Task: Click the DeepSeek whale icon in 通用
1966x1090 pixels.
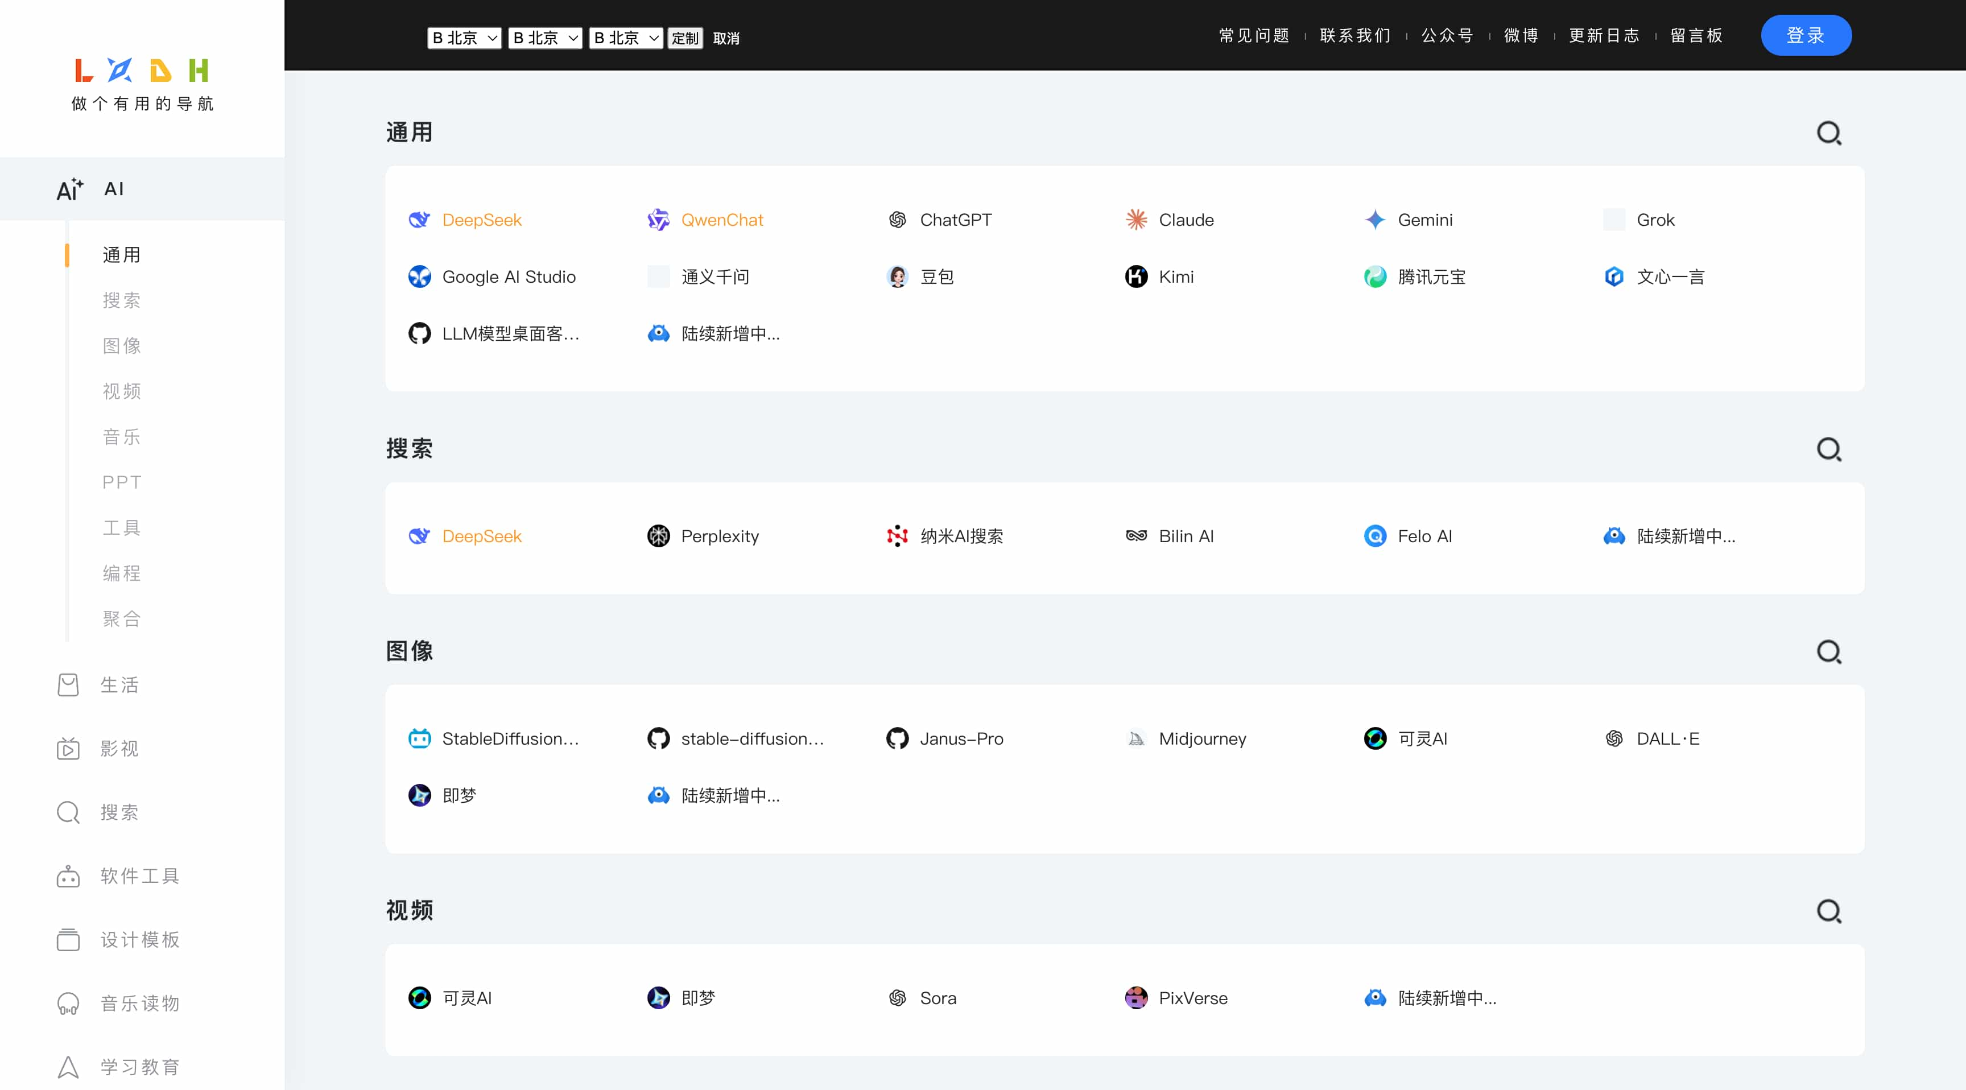Action: click(419, 220)
